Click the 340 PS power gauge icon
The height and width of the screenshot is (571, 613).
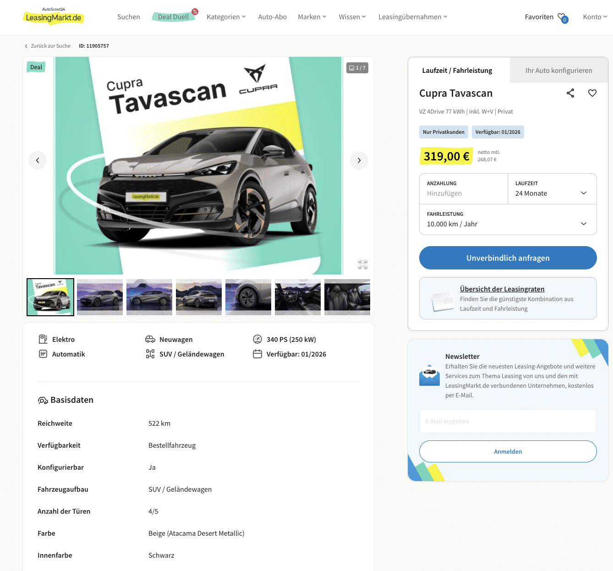257,339
